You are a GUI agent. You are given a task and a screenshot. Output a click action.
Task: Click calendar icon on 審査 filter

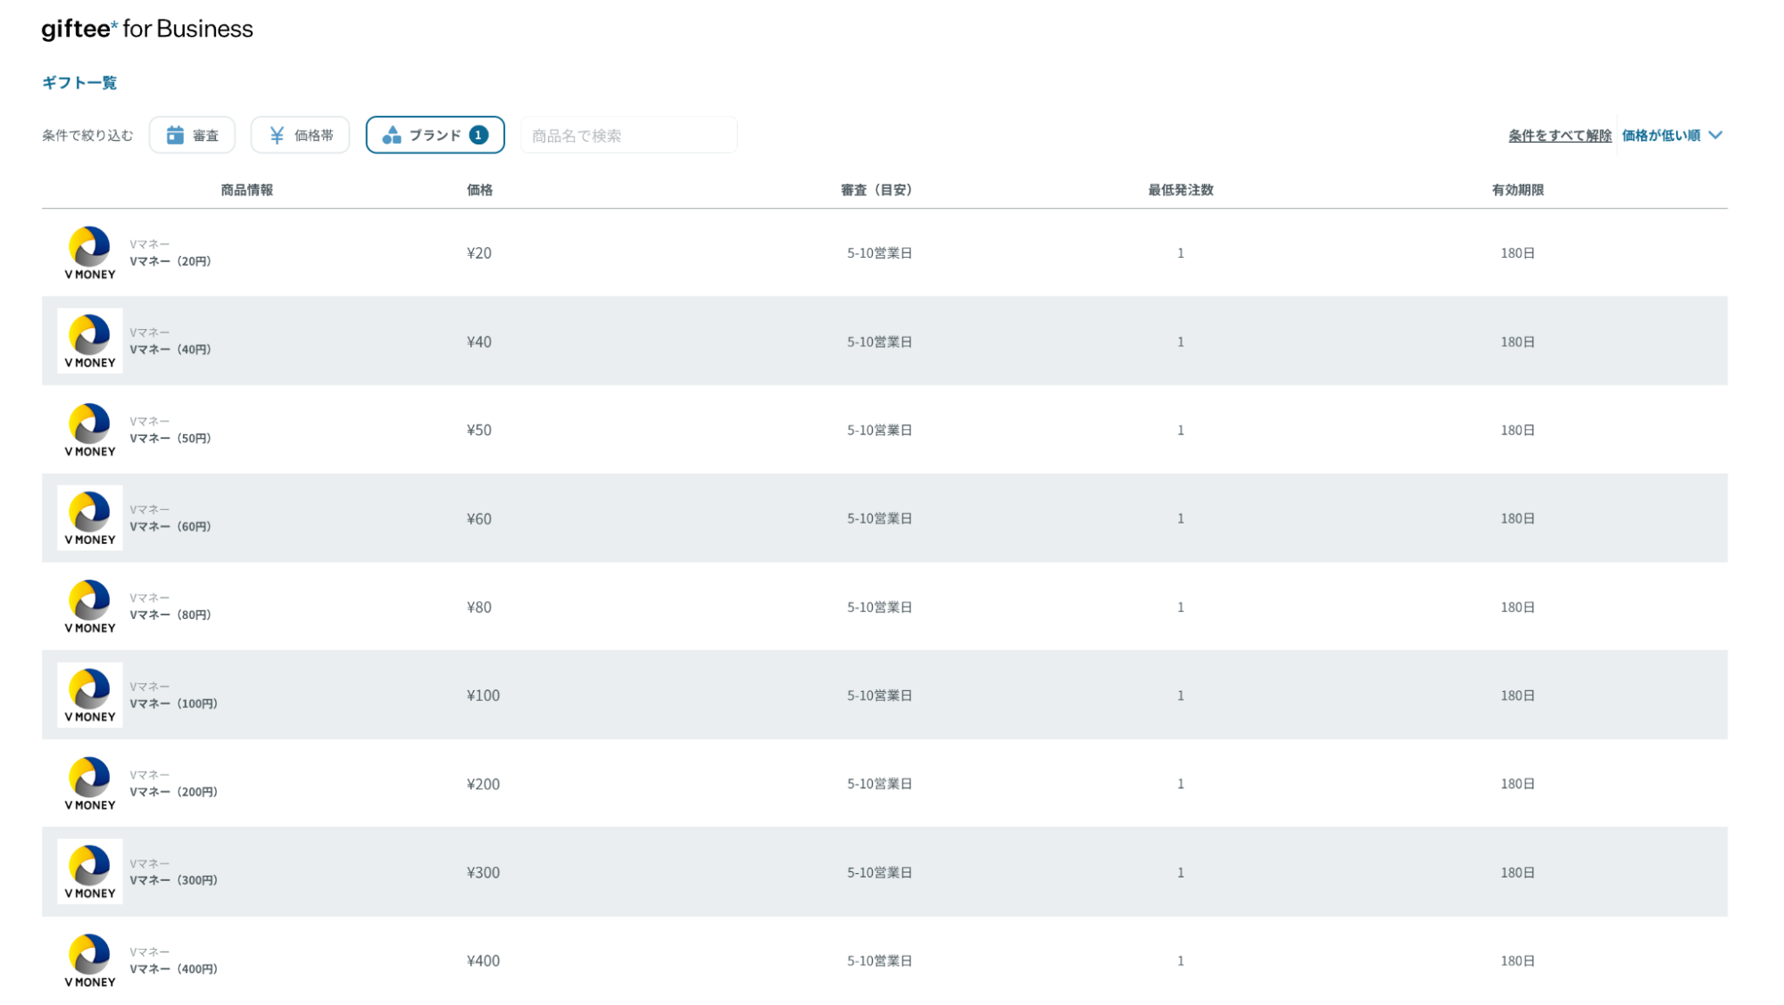click(175, 135)
